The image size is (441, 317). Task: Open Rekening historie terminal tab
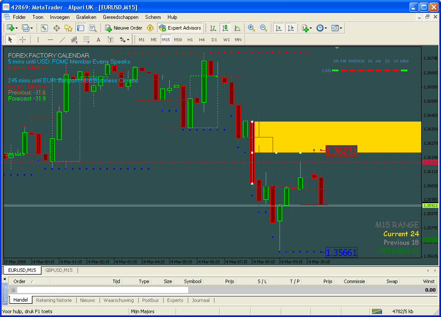54,300
